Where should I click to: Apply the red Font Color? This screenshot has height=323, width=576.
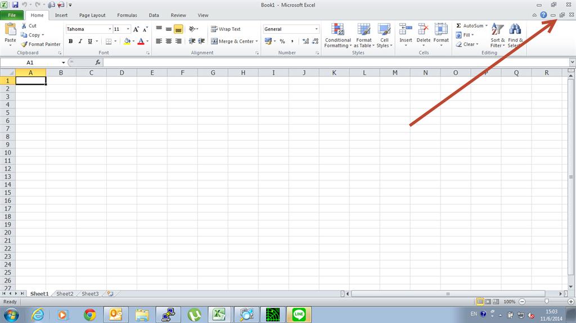141,41
